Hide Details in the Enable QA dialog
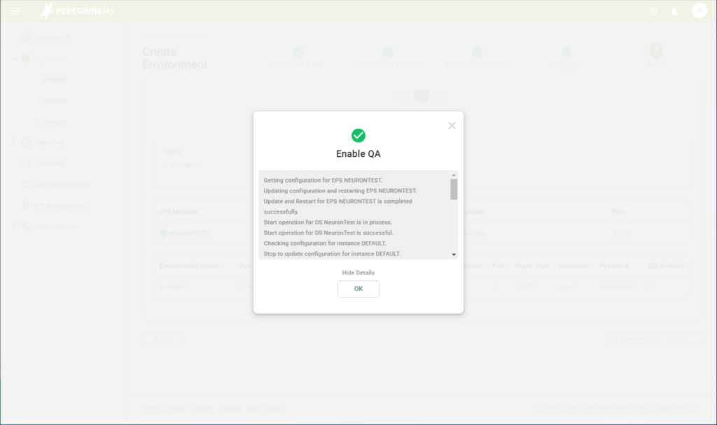Viewport: 717px width, 425px height. tap(358, 272)
